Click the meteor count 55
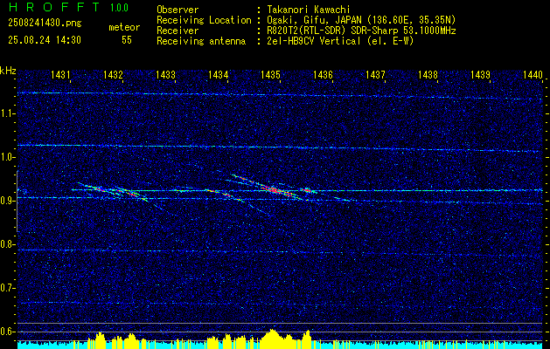 [127, 40]
